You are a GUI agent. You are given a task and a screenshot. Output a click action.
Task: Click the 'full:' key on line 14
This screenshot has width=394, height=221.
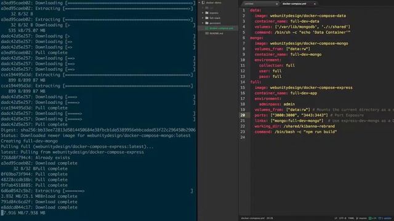255,82
